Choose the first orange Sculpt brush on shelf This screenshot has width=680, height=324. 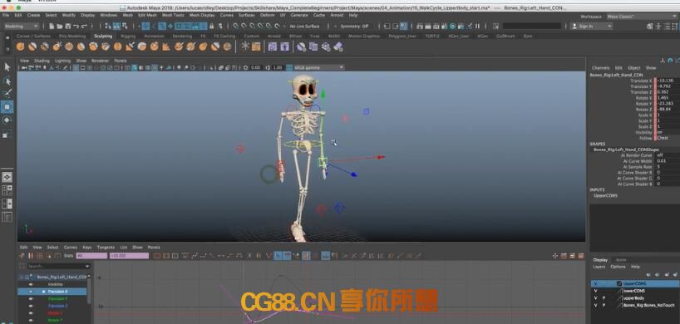21,47
